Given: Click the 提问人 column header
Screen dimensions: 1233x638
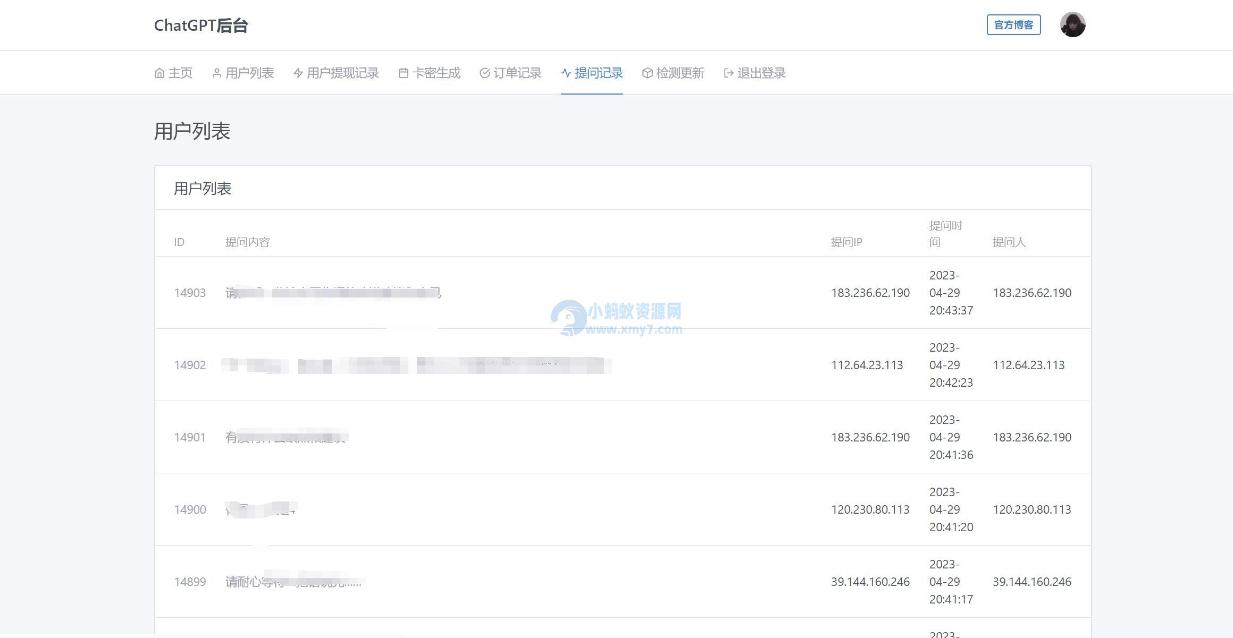Looking at the screenshot, I should 1009,242.
